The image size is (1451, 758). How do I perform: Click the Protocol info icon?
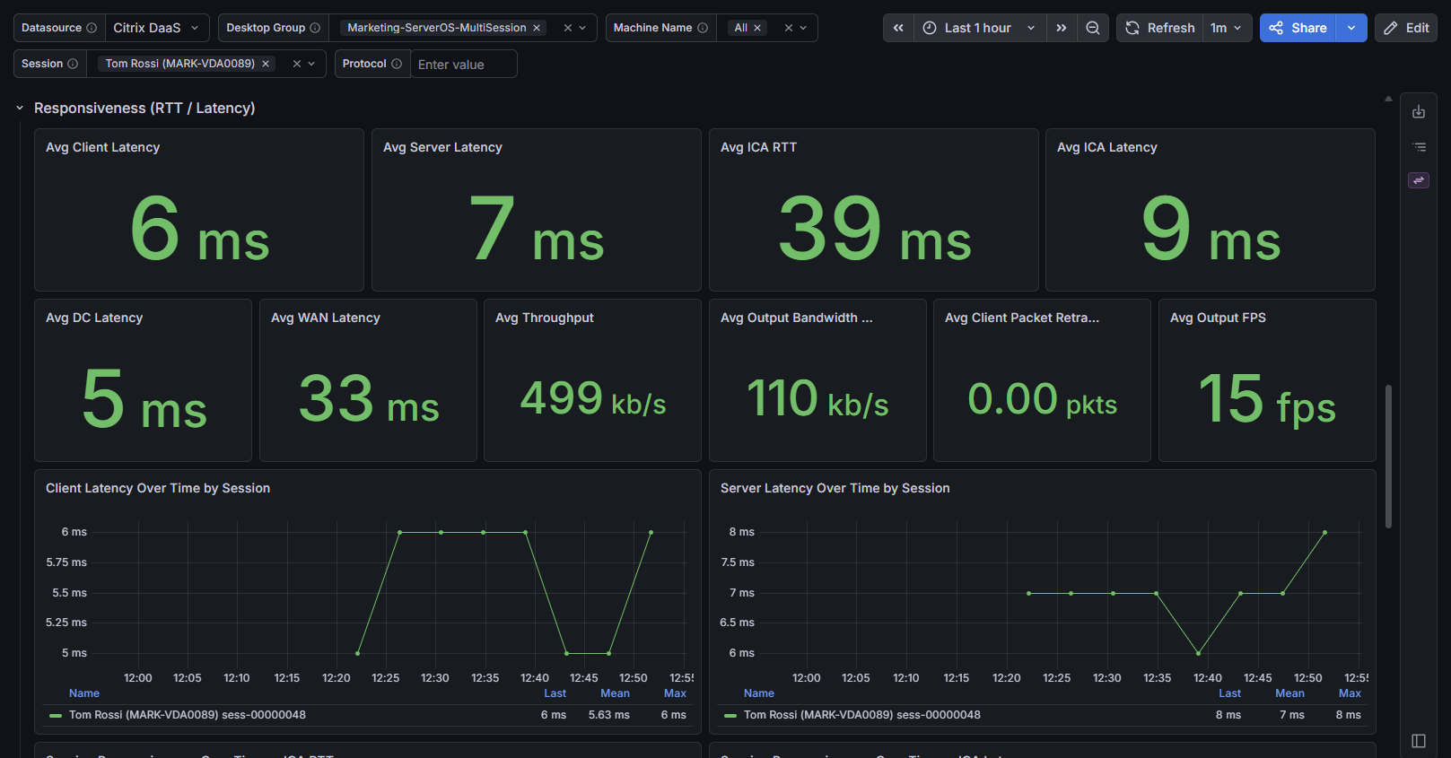(397, 64)
